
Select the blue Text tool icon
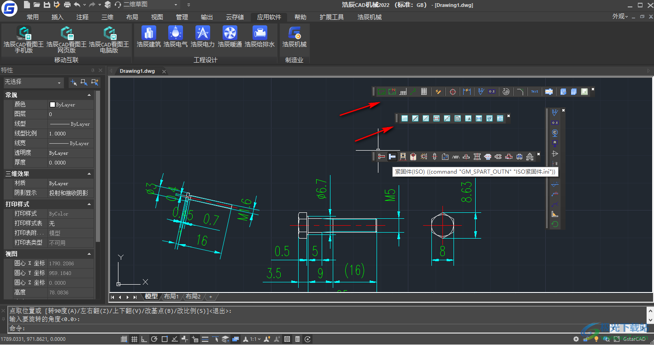click(535, 92)
